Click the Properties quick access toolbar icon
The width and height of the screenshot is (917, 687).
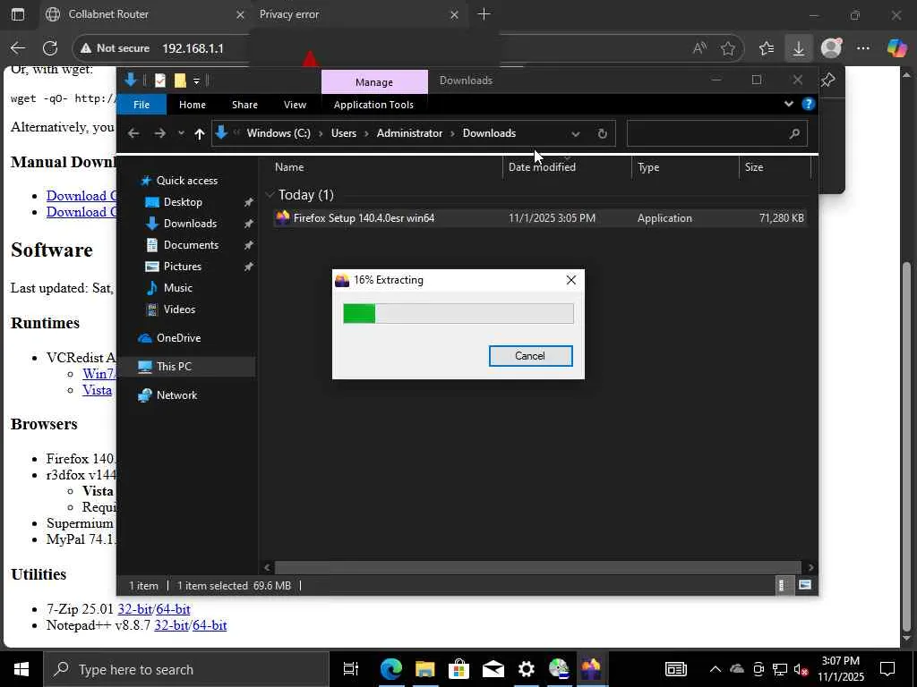click(159, 81)
